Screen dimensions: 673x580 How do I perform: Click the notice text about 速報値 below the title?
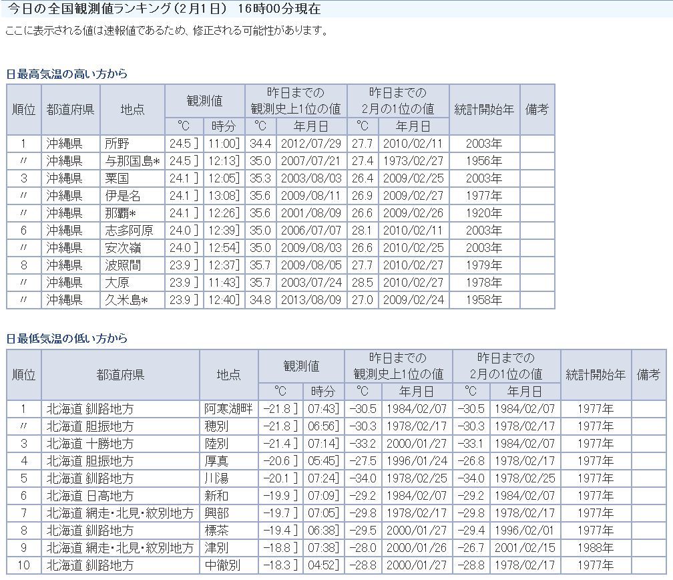click(x=167, y=31)
